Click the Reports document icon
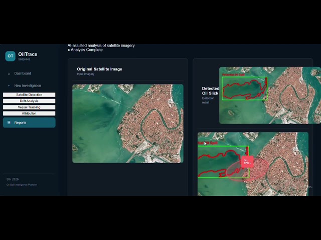 tap(9, 122)
